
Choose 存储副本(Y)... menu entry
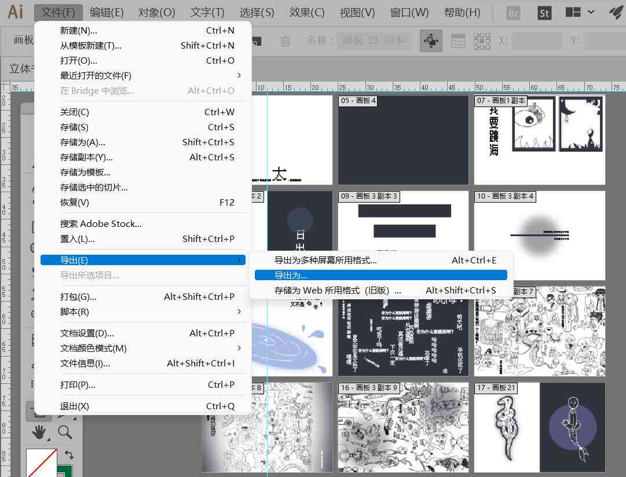pyautogui.click(x=143, y=157)
